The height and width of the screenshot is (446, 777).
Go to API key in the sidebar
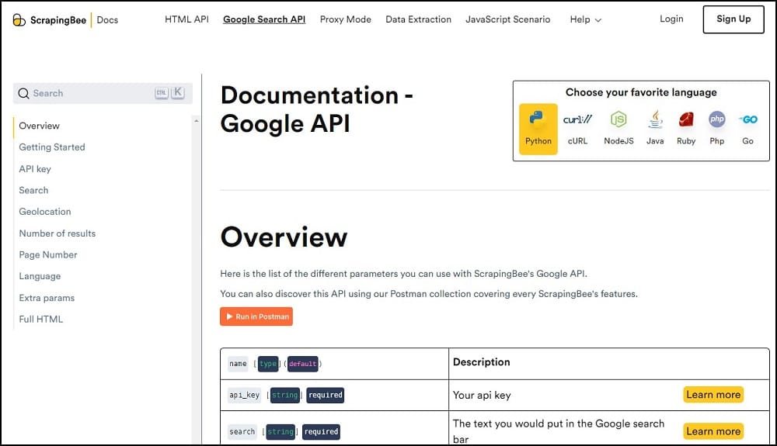pos(35,169)
